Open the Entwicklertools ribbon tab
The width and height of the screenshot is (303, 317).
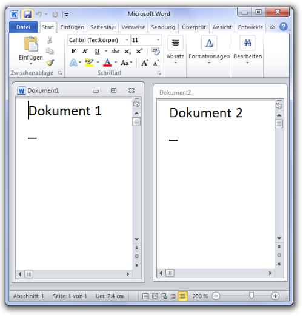click(x=250, y=27)
